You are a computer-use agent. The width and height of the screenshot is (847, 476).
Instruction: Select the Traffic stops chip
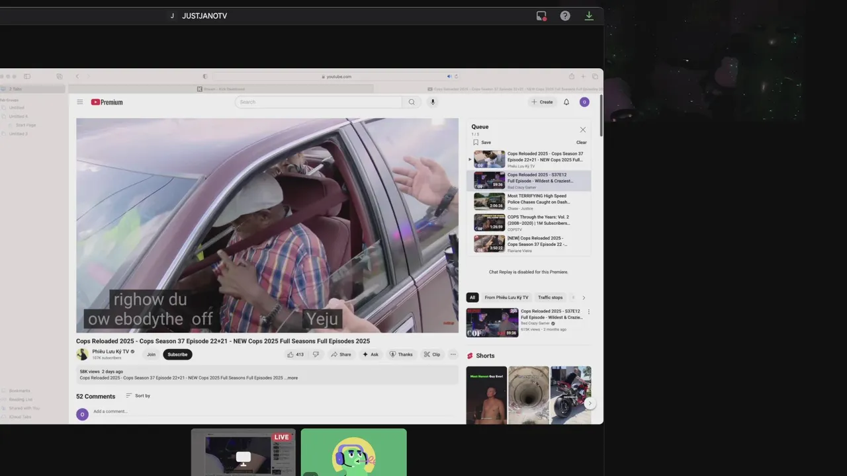[x=550, y=297]
